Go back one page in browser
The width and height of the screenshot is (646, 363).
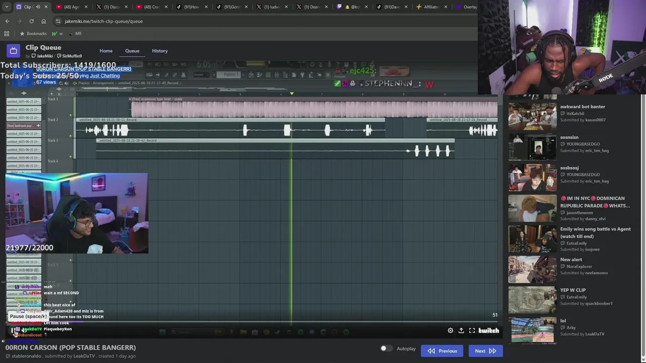[7, 21]
